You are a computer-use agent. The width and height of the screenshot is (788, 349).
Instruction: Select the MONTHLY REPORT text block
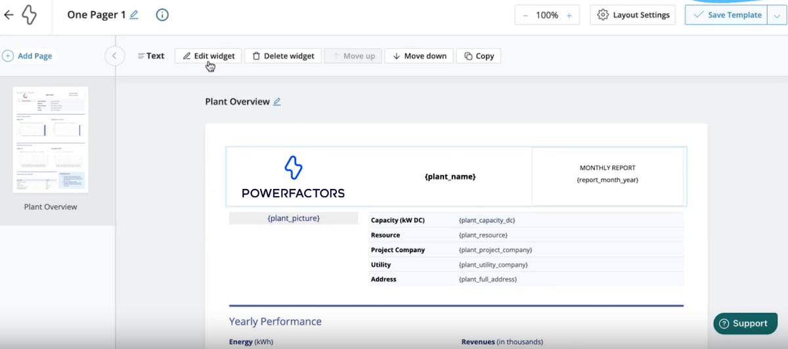[x=607, y=168]
